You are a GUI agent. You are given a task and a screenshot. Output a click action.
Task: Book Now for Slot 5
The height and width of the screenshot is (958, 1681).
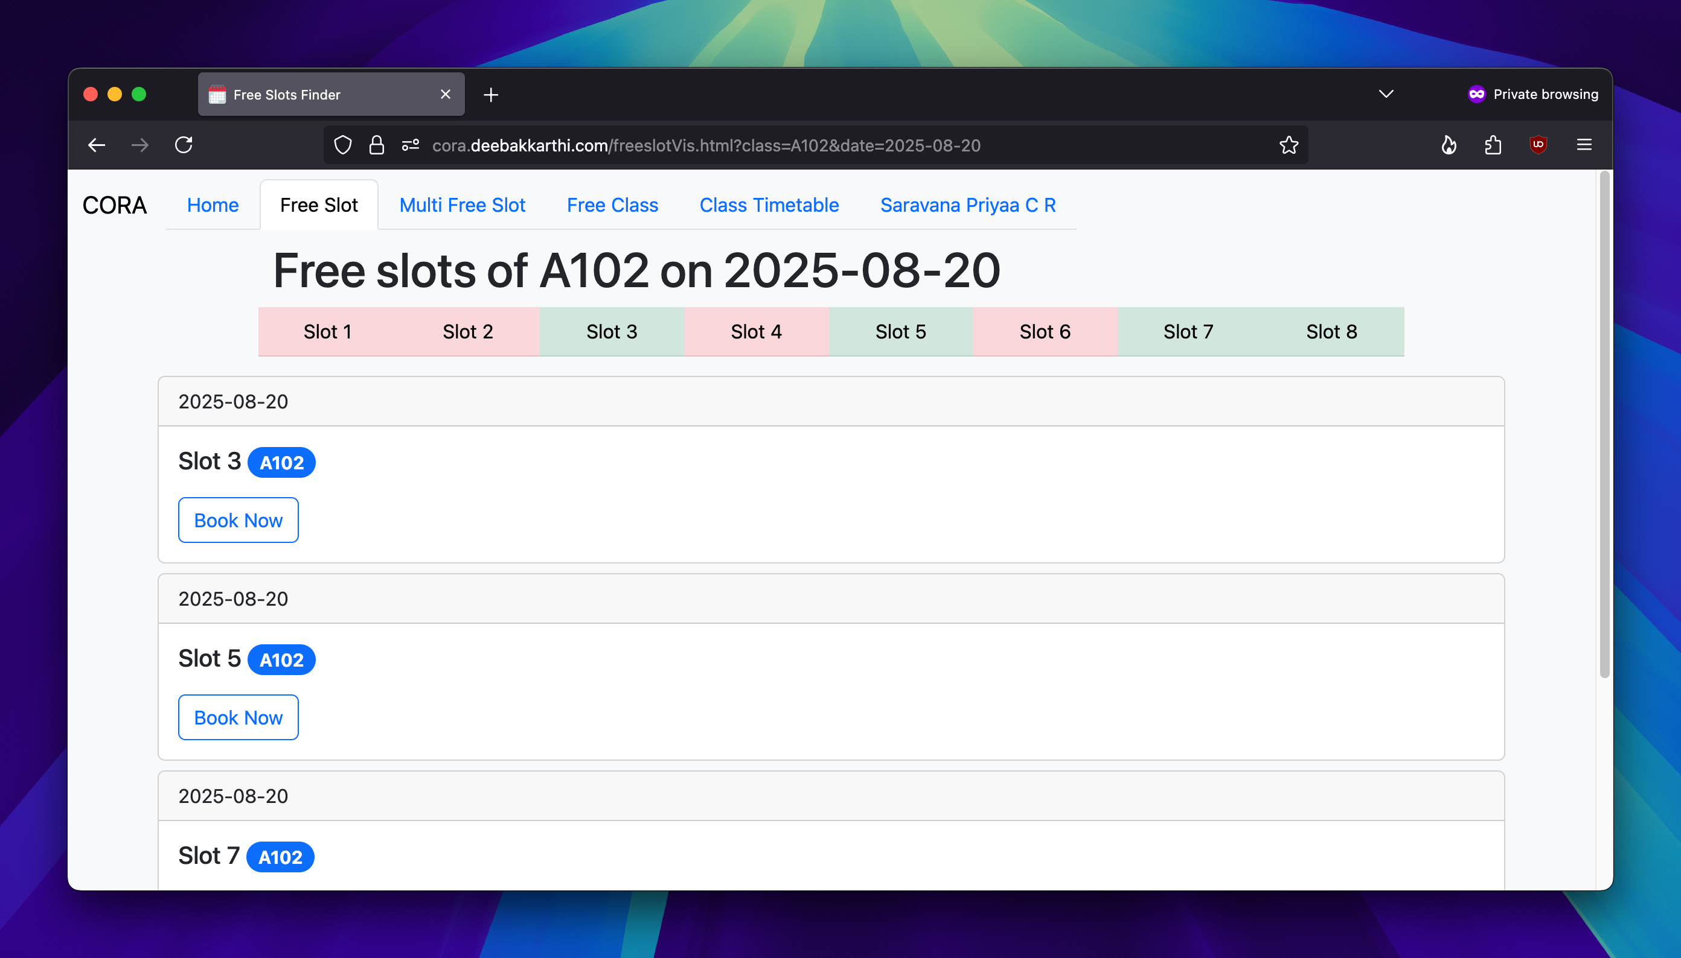[x=239, y=717]
